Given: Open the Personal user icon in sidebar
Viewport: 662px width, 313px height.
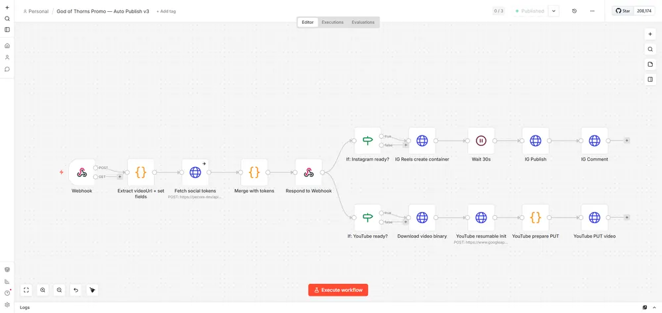Looking at the screenshot, I should (7, 57).
